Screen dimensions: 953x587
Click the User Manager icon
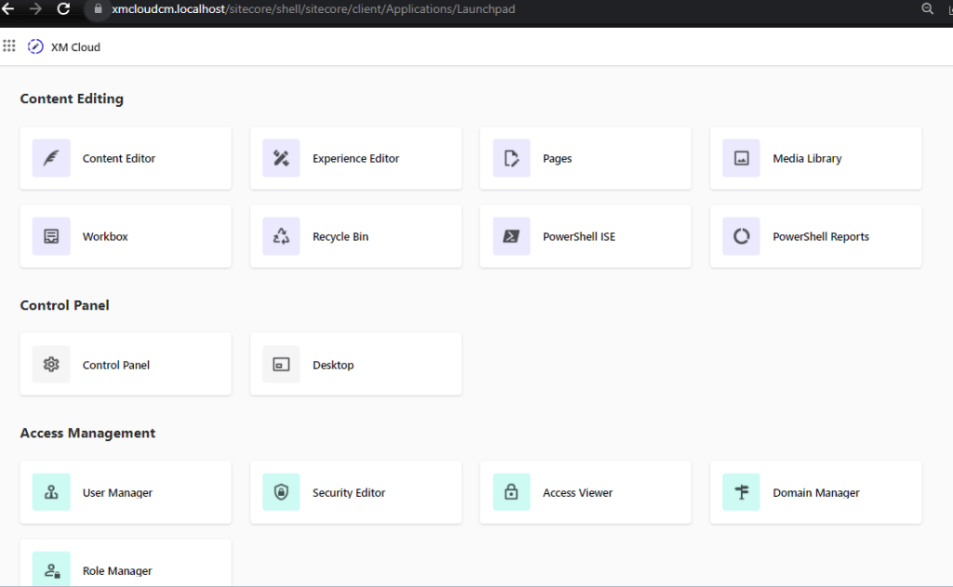tap(51, 493)
